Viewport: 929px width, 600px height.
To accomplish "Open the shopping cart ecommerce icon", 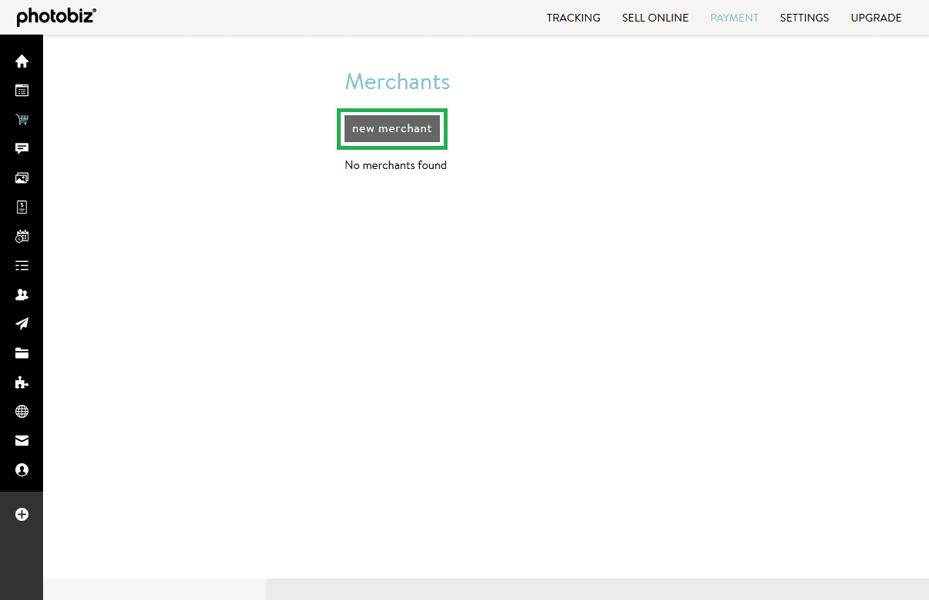I will point(22,119).
